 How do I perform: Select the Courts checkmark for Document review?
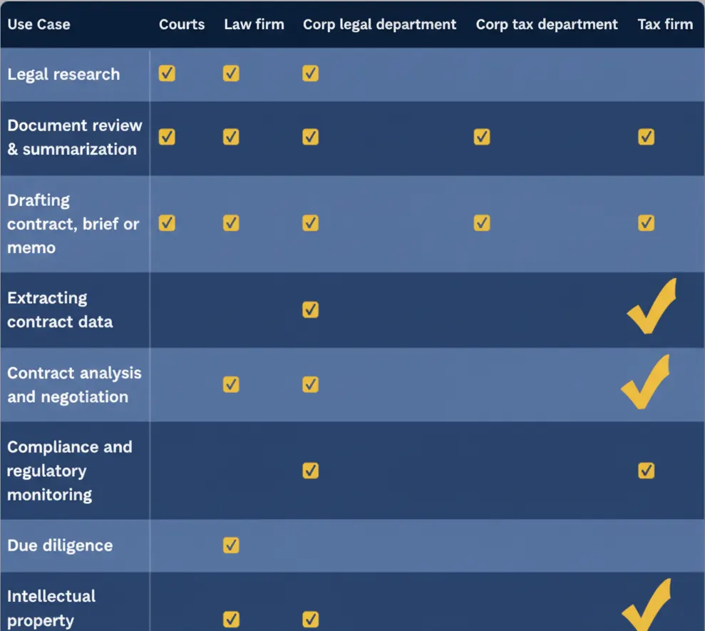(167, 137)
